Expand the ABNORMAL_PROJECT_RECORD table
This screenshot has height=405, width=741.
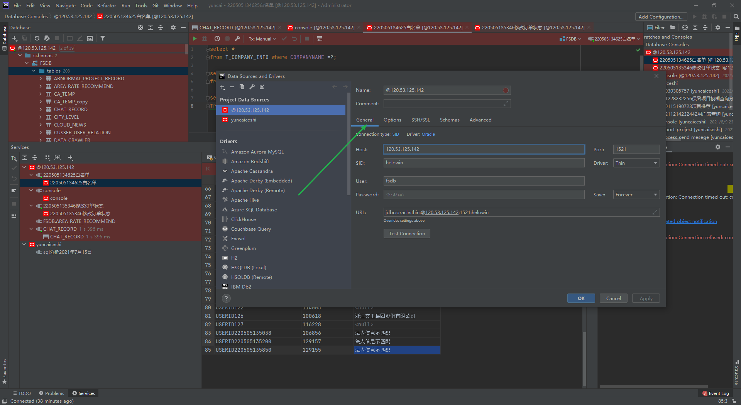(41, 79)
